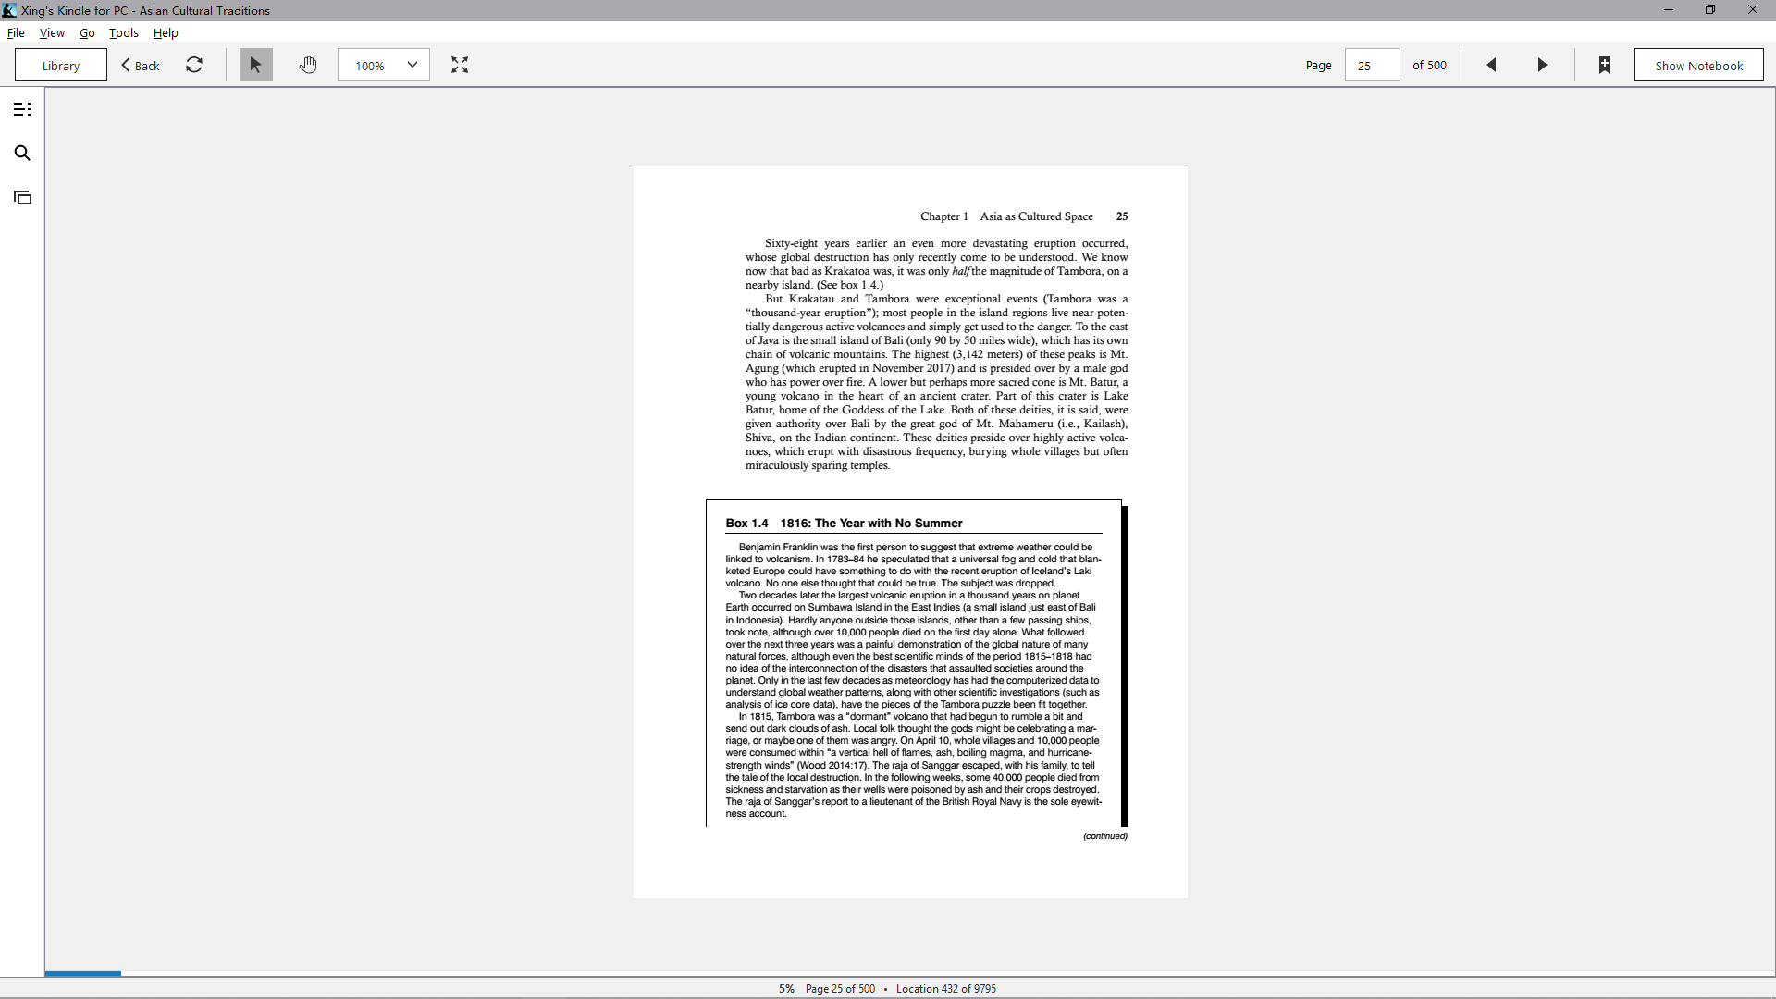Click the Library button
1776x999 pixels.
61,65
